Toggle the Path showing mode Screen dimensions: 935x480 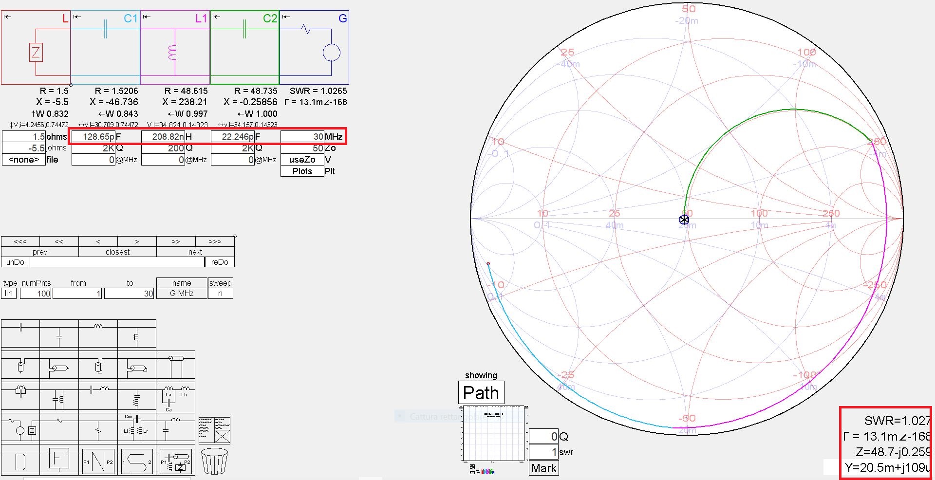coord(481,392)
